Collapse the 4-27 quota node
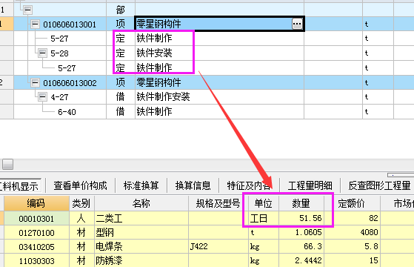Screen dimensions: 414x267 [42, 97]
